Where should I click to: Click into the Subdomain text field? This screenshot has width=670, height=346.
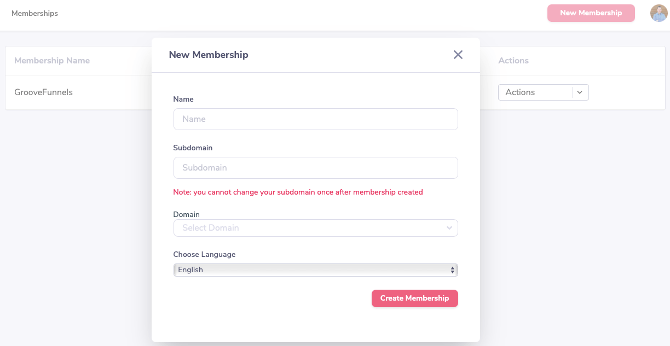(315, 168)
